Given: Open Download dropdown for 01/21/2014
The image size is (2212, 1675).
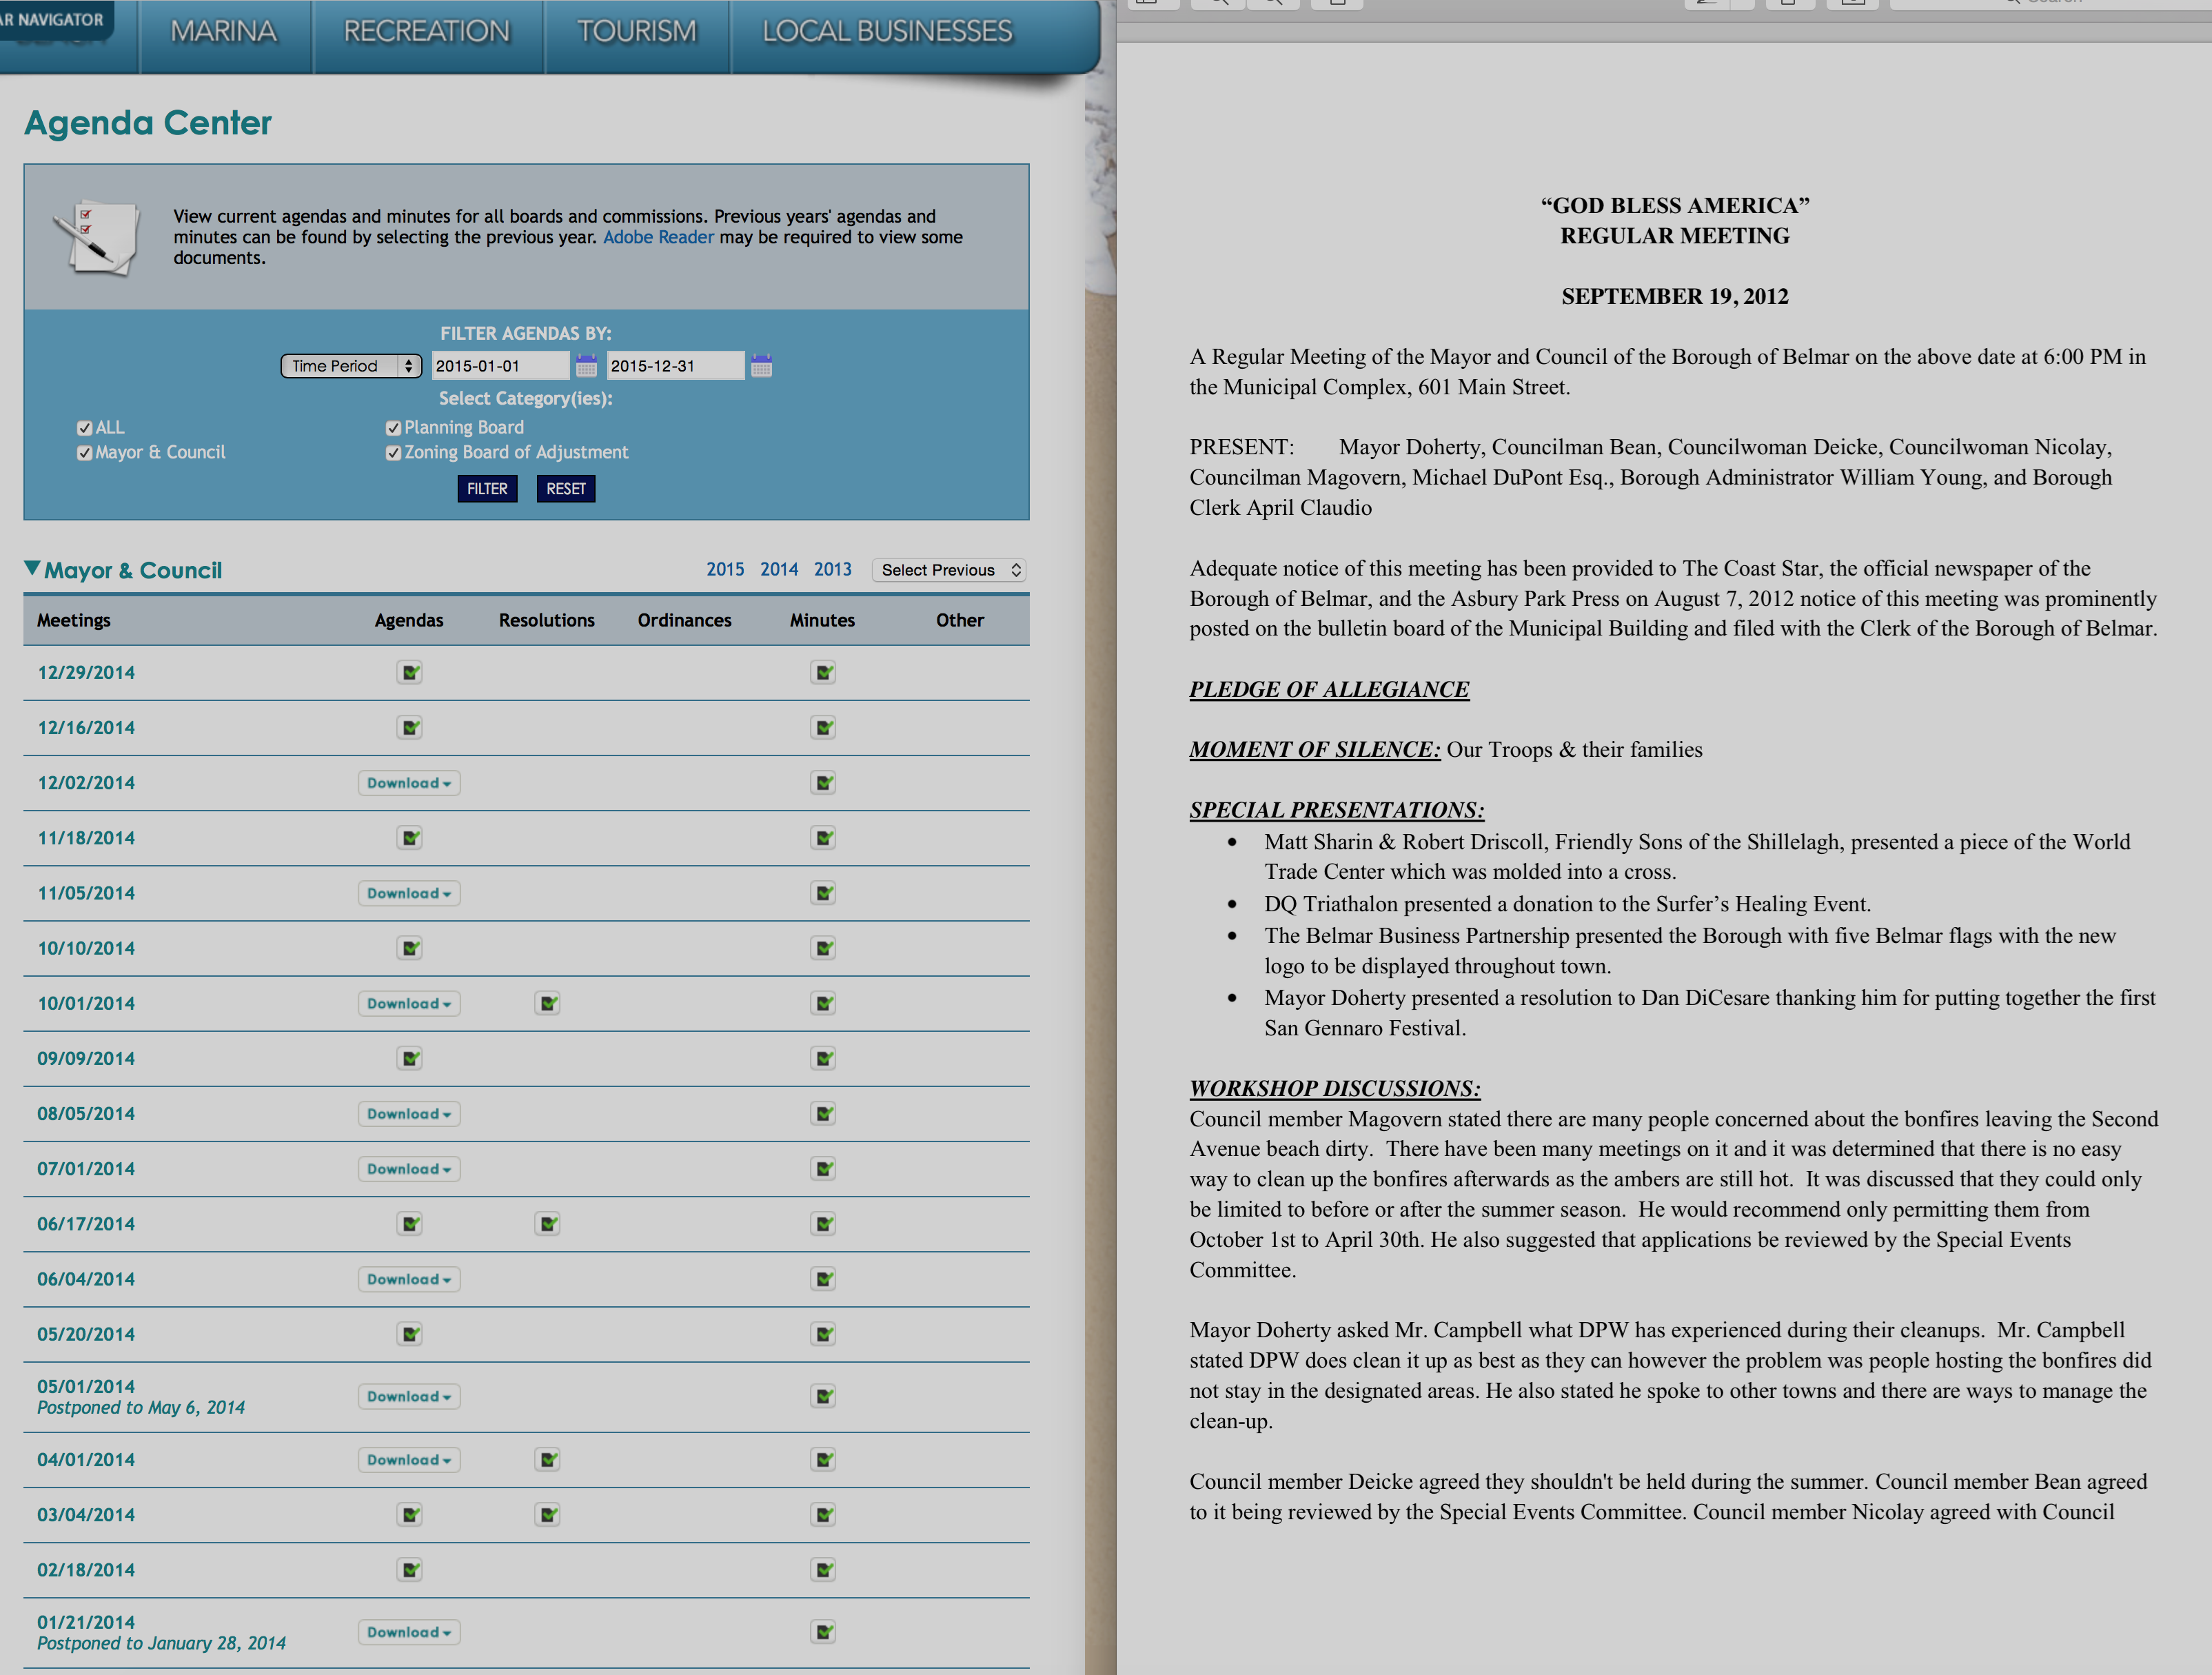Looking at the screenshot, I should click(x=409, y=1632).
